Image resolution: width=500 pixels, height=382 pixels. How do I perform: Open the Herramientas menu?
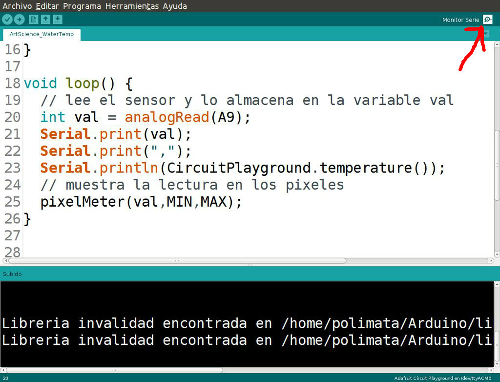[132, 6]
